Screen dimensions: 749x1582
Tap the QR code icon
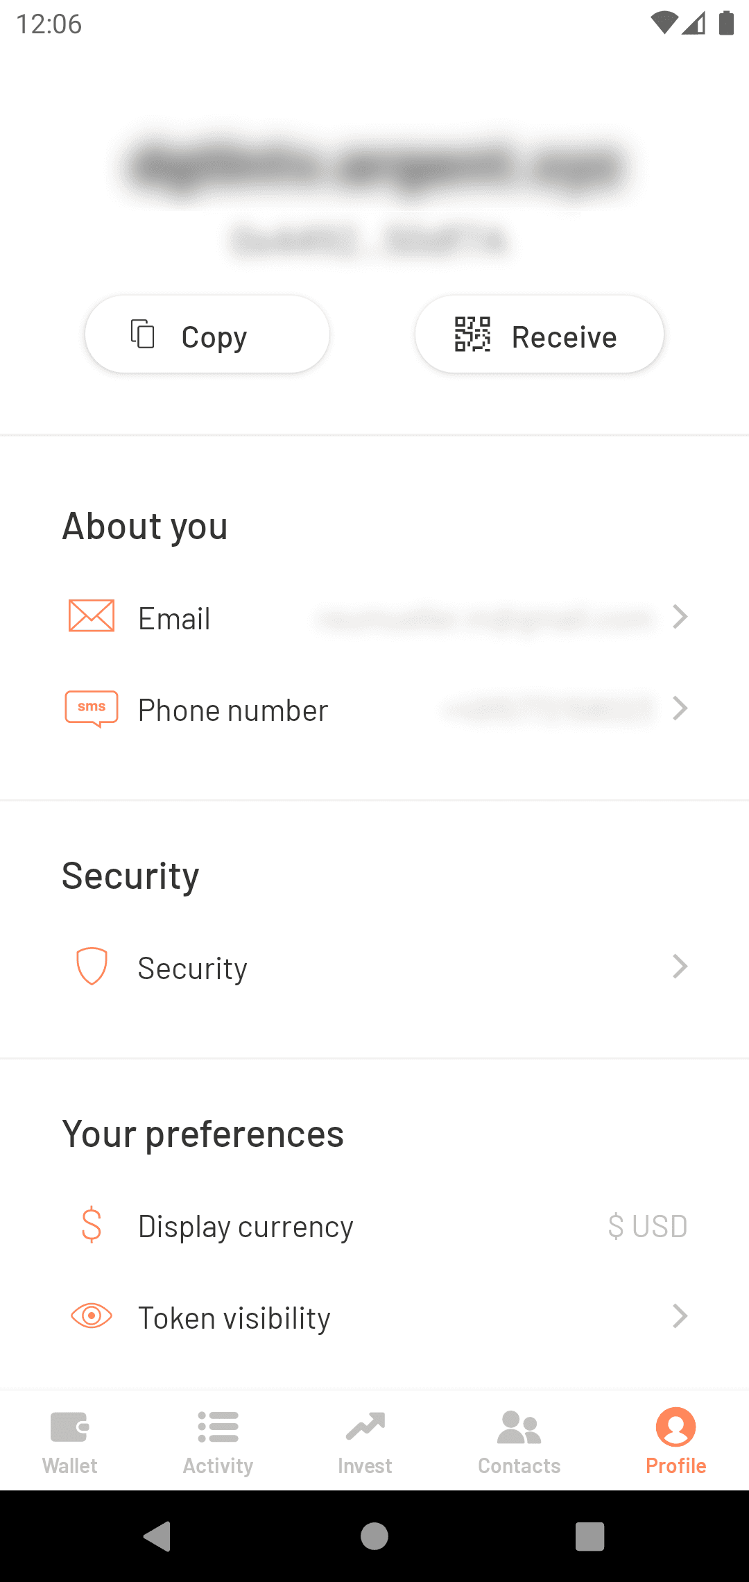[472, 334]
